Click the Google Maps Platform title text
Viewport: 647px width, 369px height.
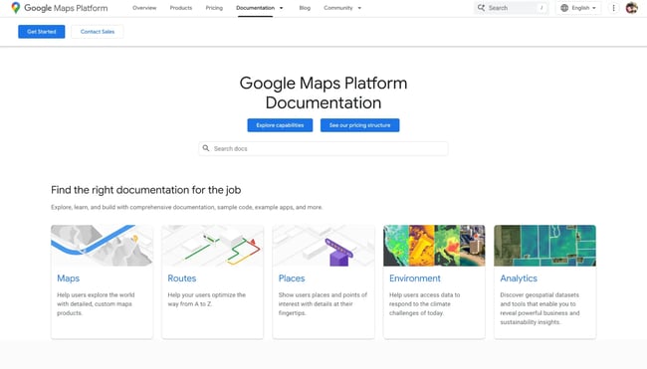66,8
